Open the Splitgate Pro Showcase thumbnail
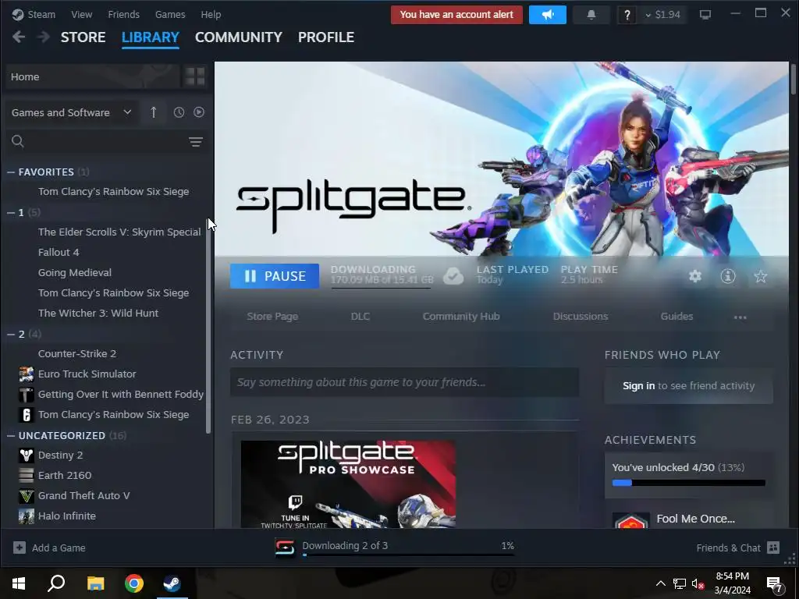The height and width of the screenshot is (599, 799). (348, 484)
